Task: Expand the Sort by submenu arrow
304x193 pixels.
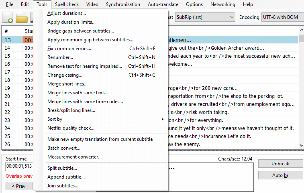Action: pos(163,119)
